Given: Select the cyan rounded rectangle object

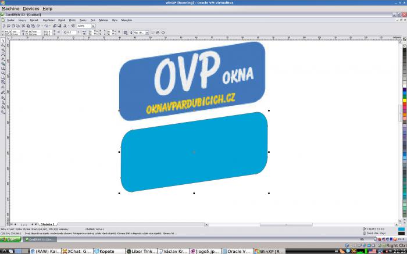Looking at the screenshot, I should click(194, 152).
